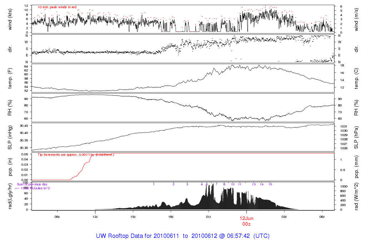Click the purple hour marker '14'
Screen dimensions: 366x250
(x=262, y=184)
